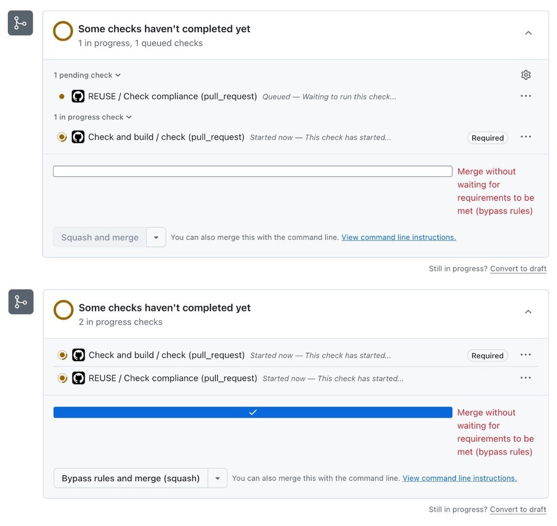Open merge method dropdown next to Bypass rules

[217, 479]
